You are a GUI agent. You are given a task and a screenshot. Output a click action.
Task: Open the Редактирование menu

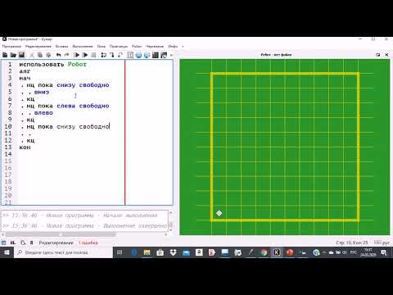[38, 47]
